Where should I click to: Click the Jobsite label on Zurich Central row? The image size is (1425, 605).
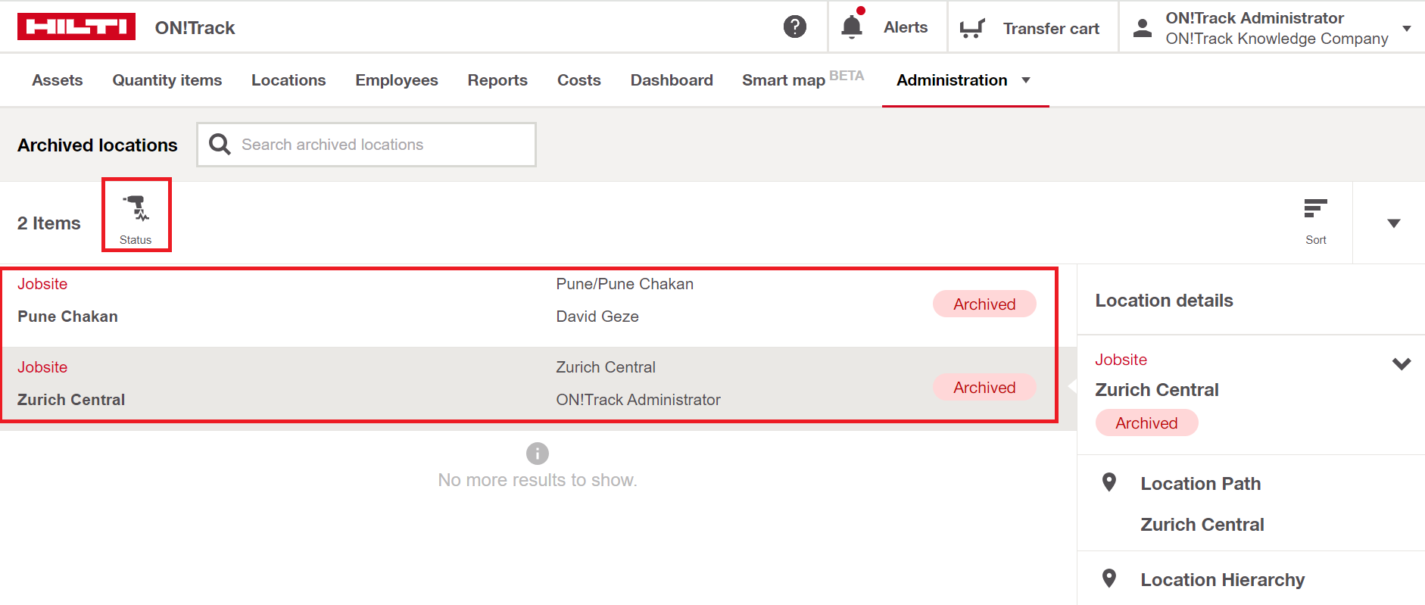(x=42, y=367)
